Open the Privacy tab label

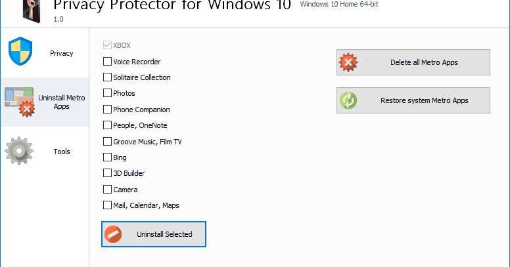click(62, 53)
